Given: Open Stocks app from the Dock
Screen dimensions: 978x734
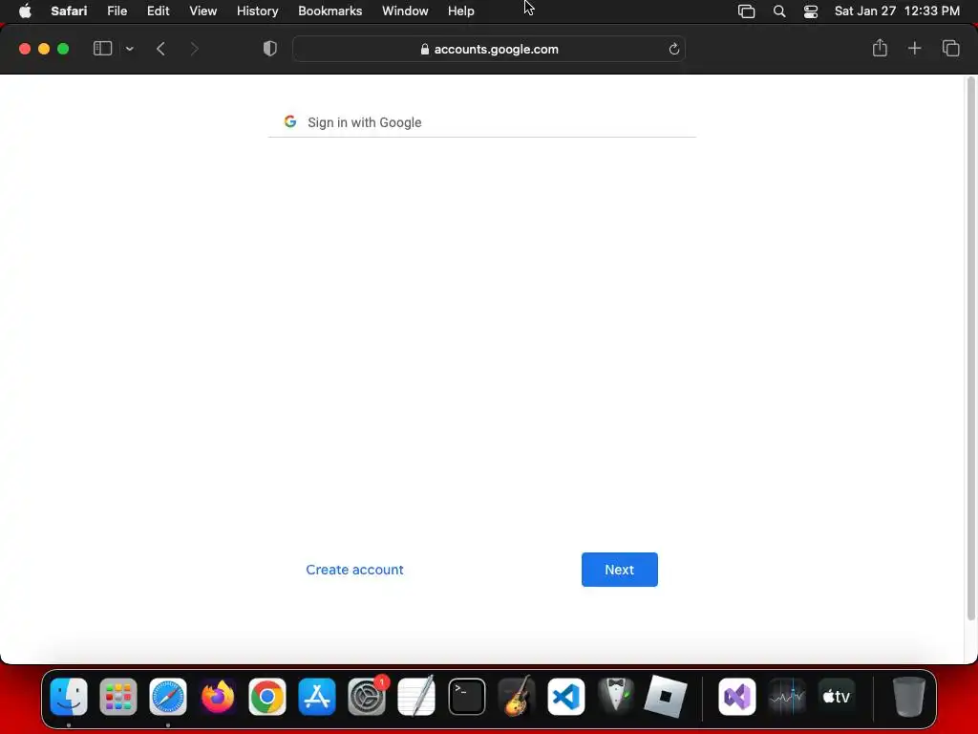Looking at the screenshot, I should [787, 697].
